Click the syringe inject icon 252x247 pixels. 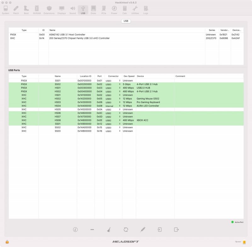pos(143,229)
